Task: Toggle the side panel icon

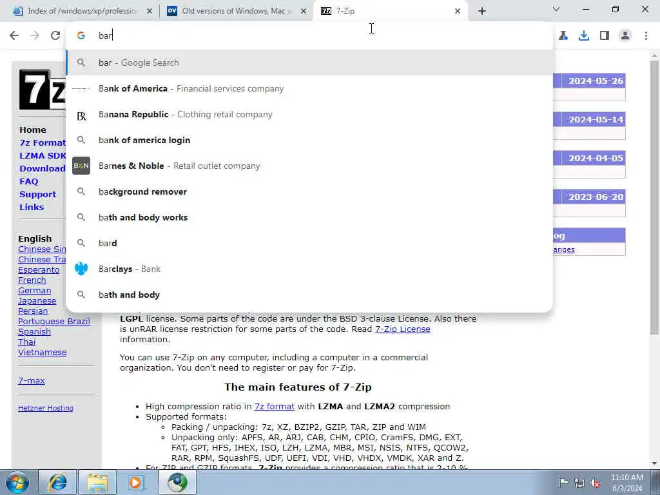Action: pyautogui.click(x=605, y=35)
